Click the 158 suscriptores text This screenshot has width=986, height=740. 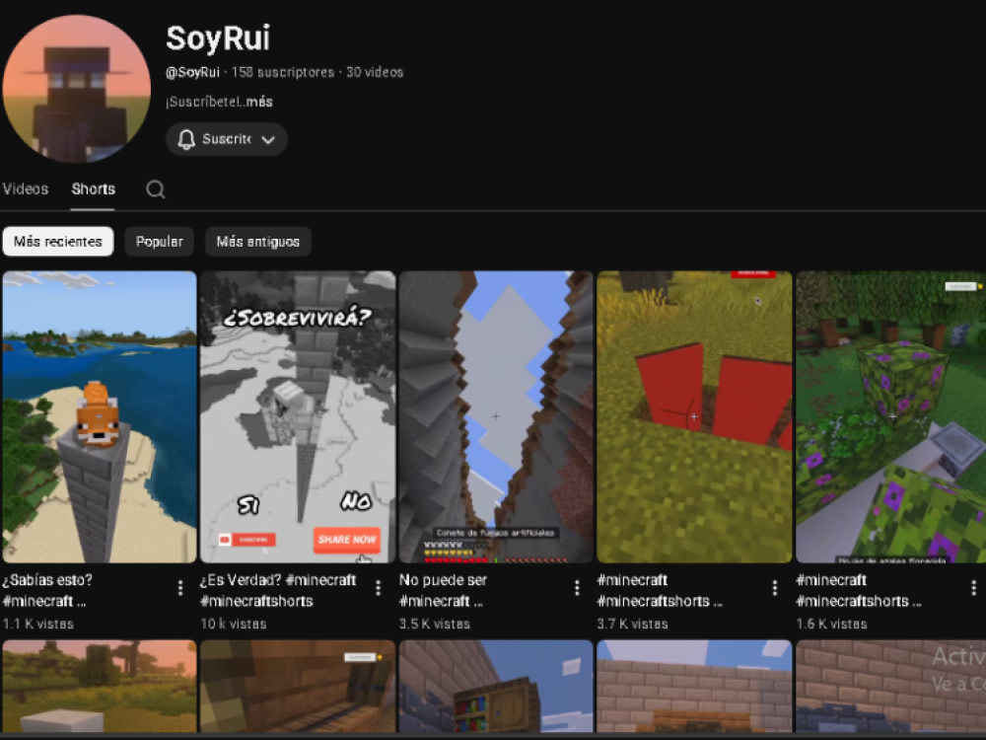pos(283,72)
